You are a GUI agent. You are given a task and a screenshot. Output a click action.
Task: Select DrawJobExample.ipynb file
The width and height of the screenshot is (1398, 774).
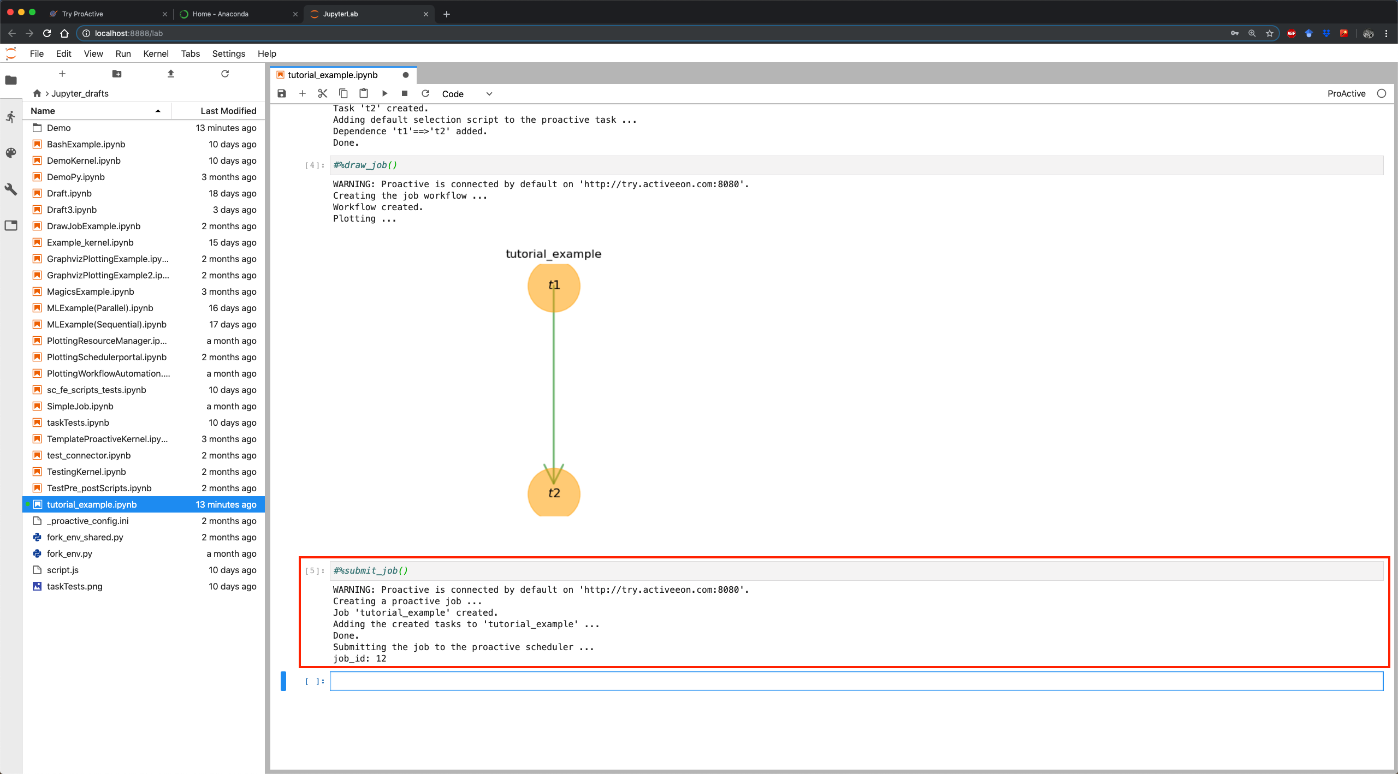tap(144, 226)
